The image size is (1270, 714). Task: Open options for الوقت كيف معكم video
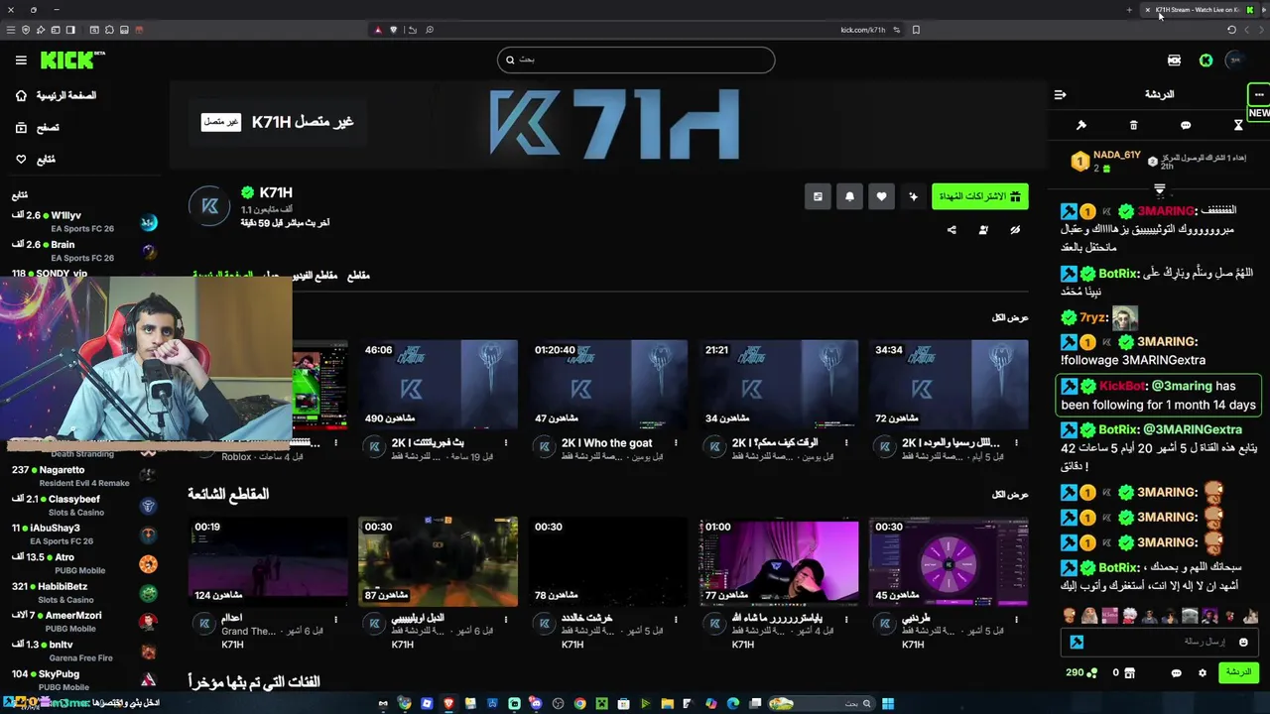click(846, 443)
